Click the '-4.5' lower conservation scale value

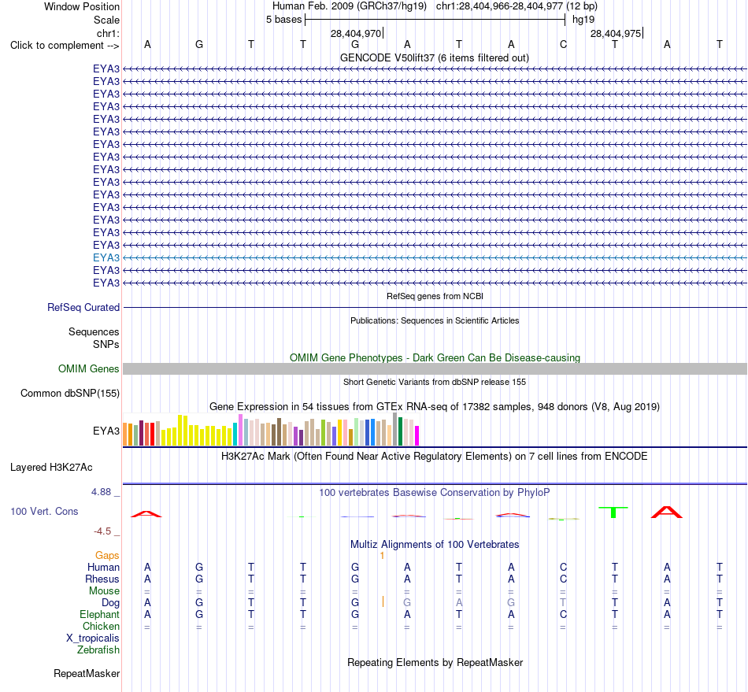coord(102,531)
